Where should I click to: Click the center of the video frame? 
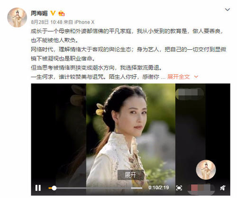(130, 139)
